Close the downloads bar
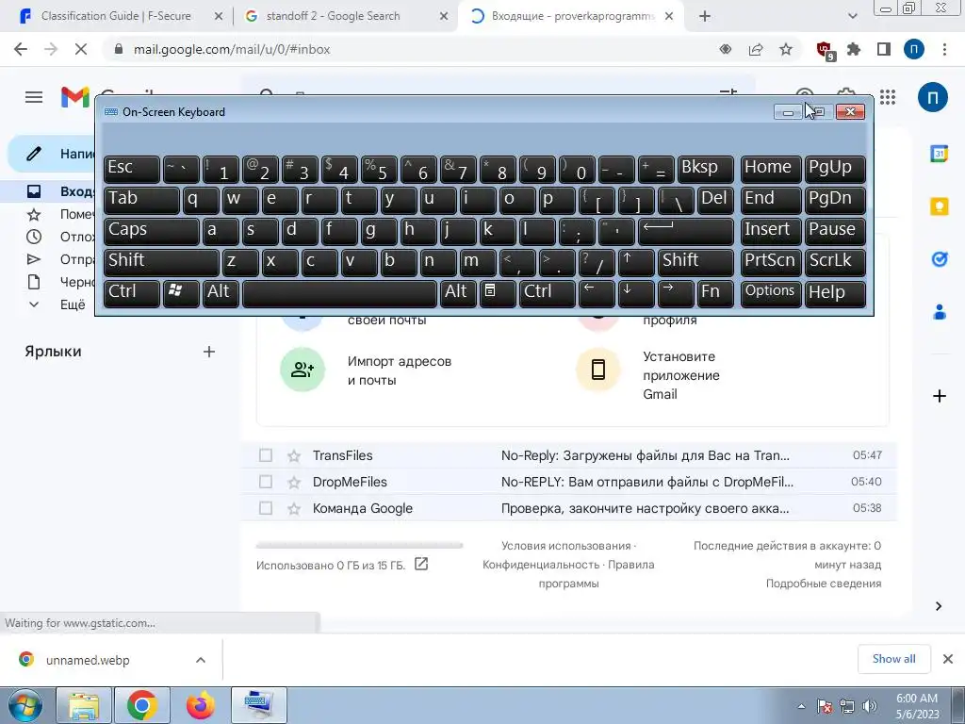Image resolution: width=965 pixels, height=724 pixels. [x=948, y=659]
